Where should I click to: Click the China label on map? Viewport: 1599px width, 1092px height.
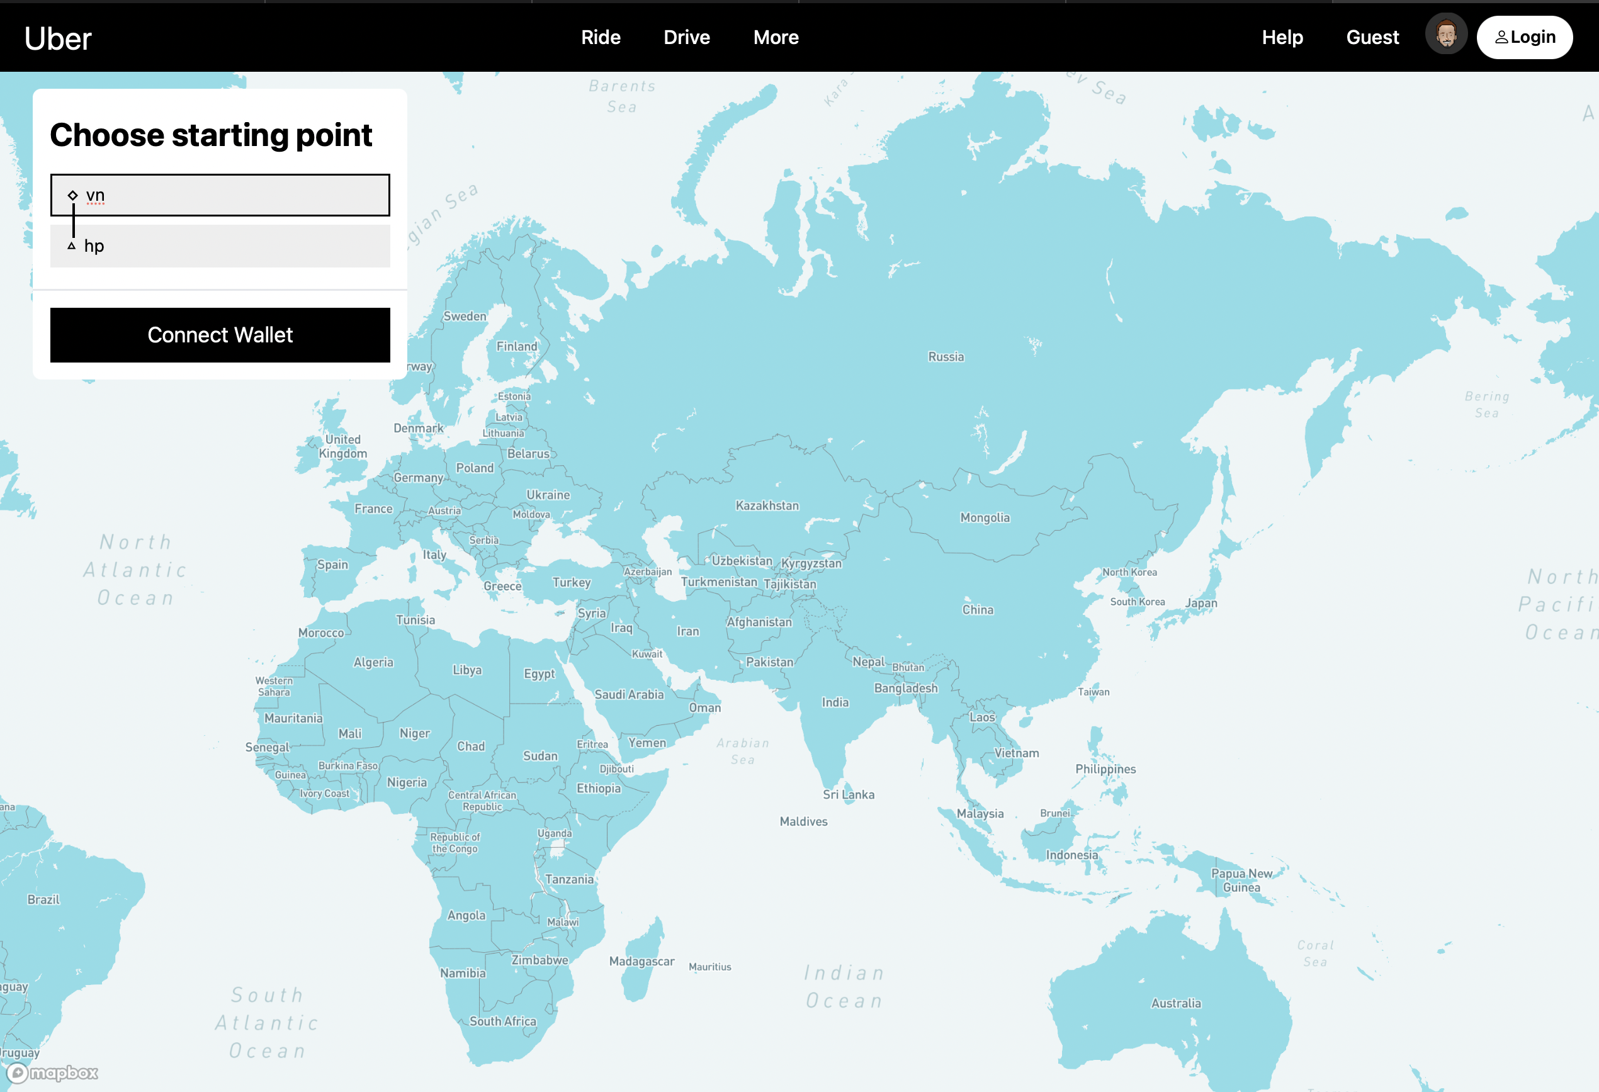pyautogui.click(x=978, y=610)
